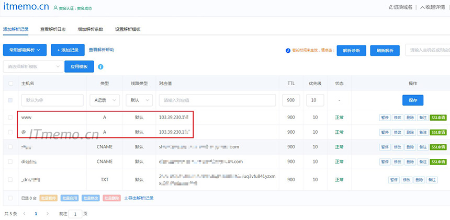Open the 常用邮箱解析 dropdown button
Screen dimensions: 450x220
[25, 50]
